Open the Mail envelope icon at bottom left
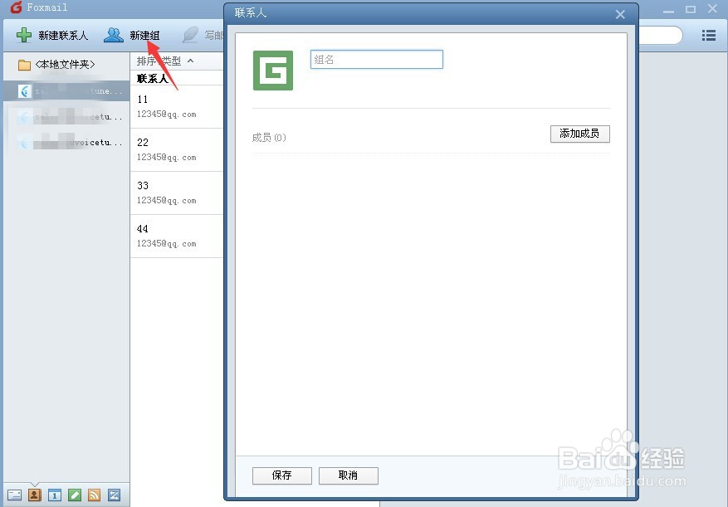 coord(13,495)
